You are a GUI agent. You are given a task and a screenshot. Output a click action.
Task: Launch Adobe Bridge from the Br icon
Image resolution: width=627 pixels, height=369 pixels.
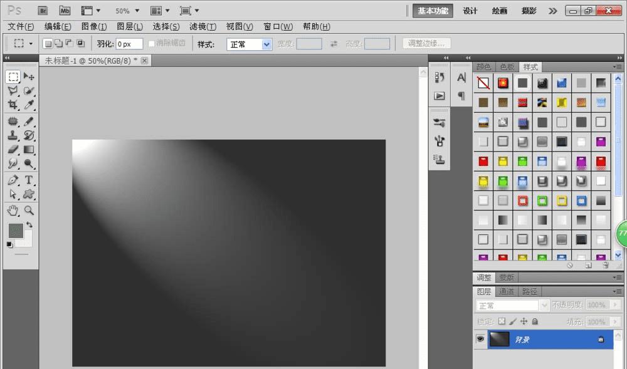[43, 11]
